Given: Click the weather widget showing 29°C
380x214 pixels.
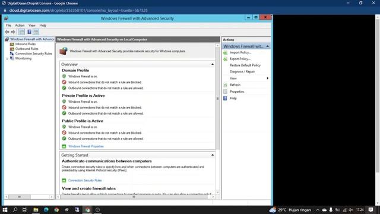Looking at the screenshot, I should click(290, 210).
